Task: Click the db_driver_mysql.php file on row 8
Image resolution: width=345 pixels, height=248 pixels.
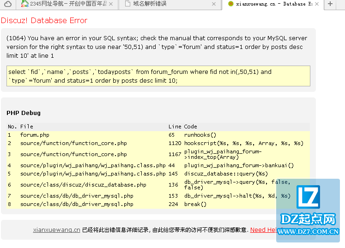Action: pos(77,204)
